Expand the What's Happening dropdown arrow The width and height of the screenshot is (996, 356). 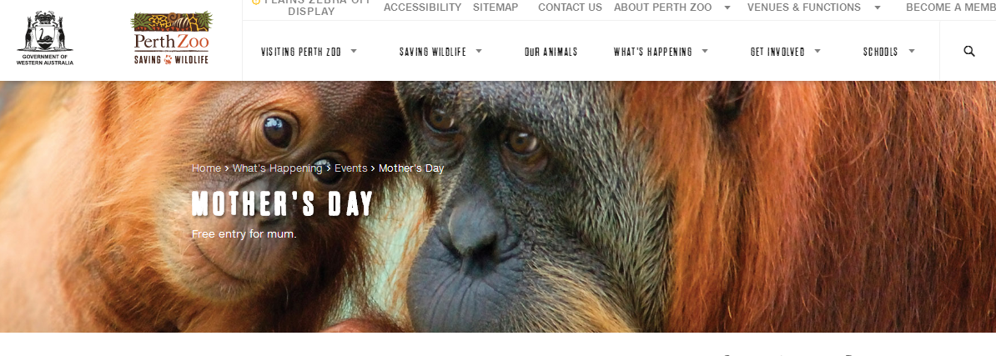(x=705, y=51)
